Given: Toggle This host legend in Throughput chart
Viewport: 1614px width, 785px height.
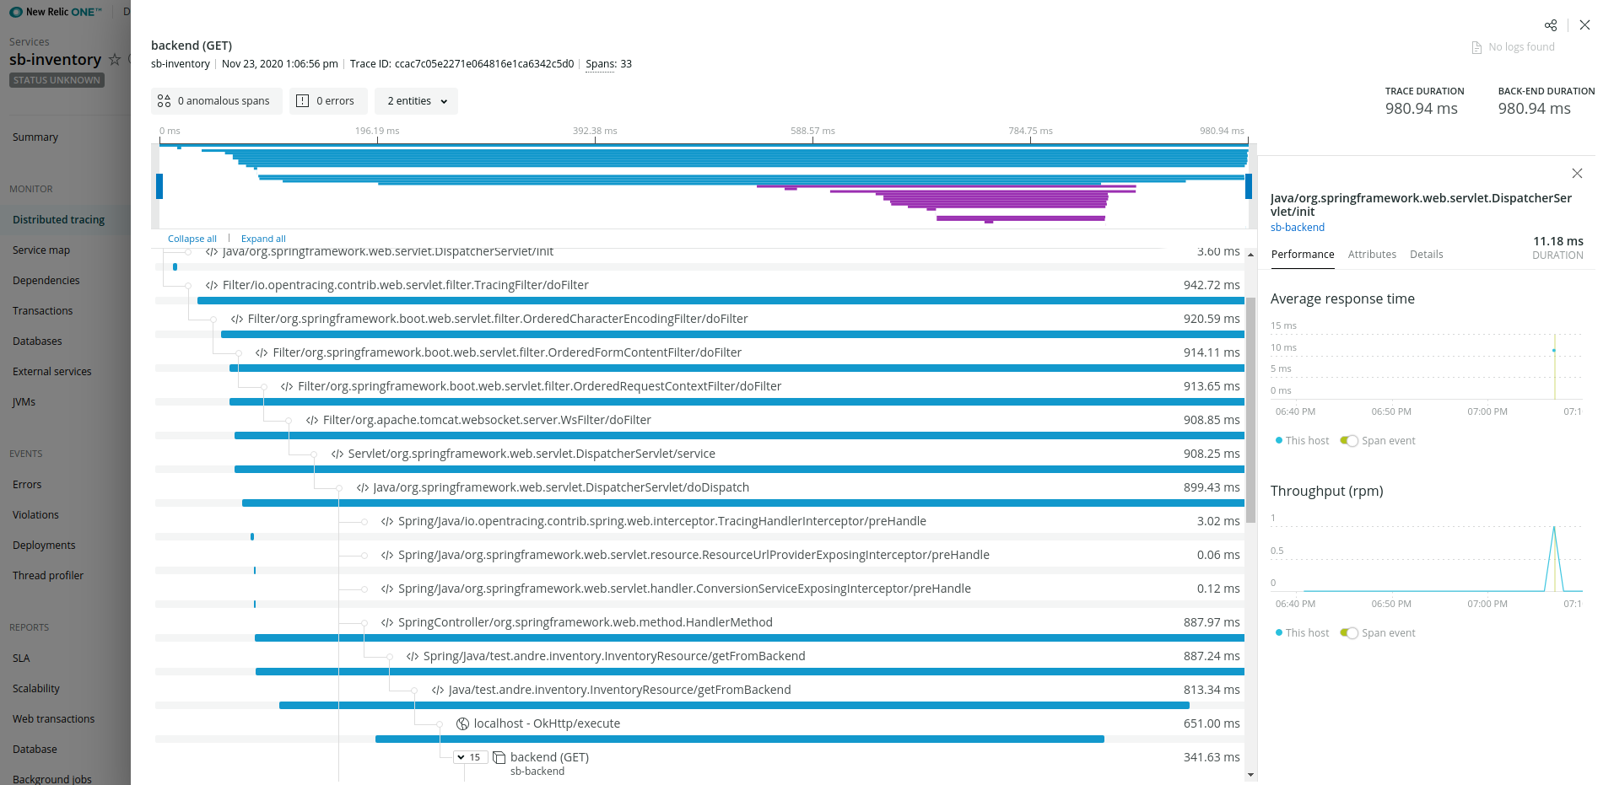Looking at the screenshot, I should click(x=1302, y=633).
